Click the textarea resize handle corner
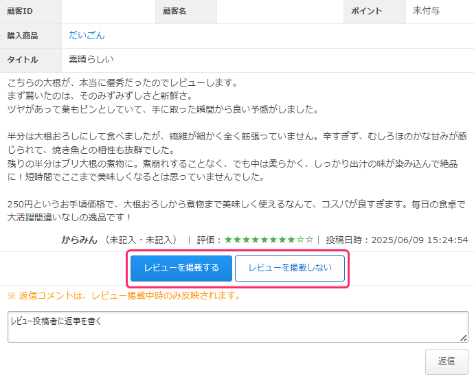The image size is (474, 377). (x=464, y=338)
